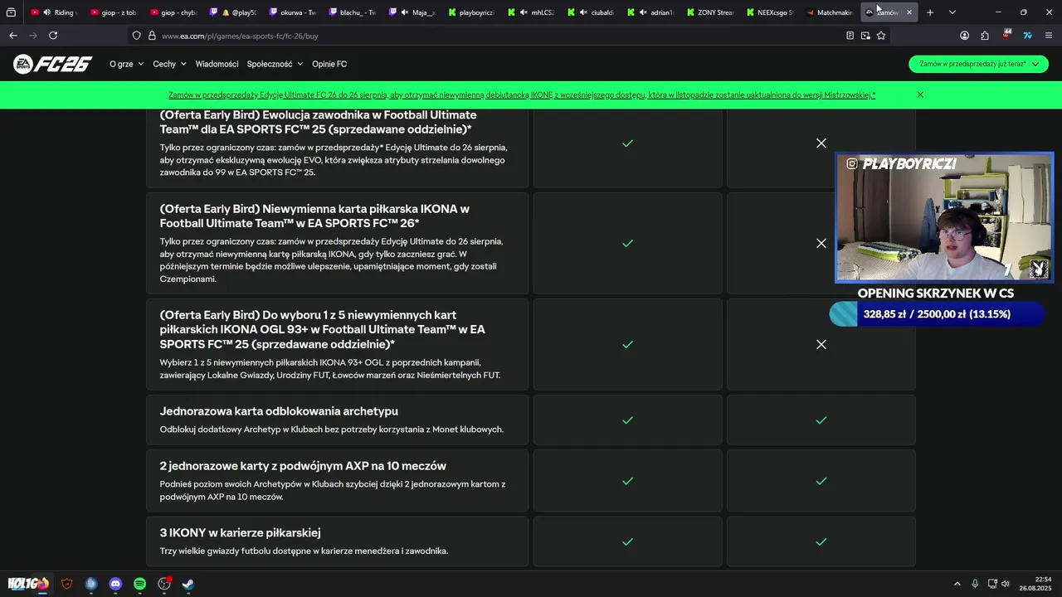Viewport: 1062px width, 597px height.
Task: Click the webcam stream overlay thumbnail
Action: [x=944, y=217]
